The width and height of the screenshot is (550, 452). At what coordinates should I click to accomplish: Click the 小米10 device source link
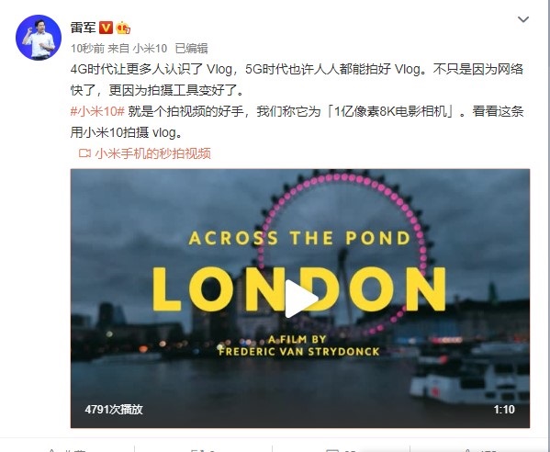click(150, 48)
